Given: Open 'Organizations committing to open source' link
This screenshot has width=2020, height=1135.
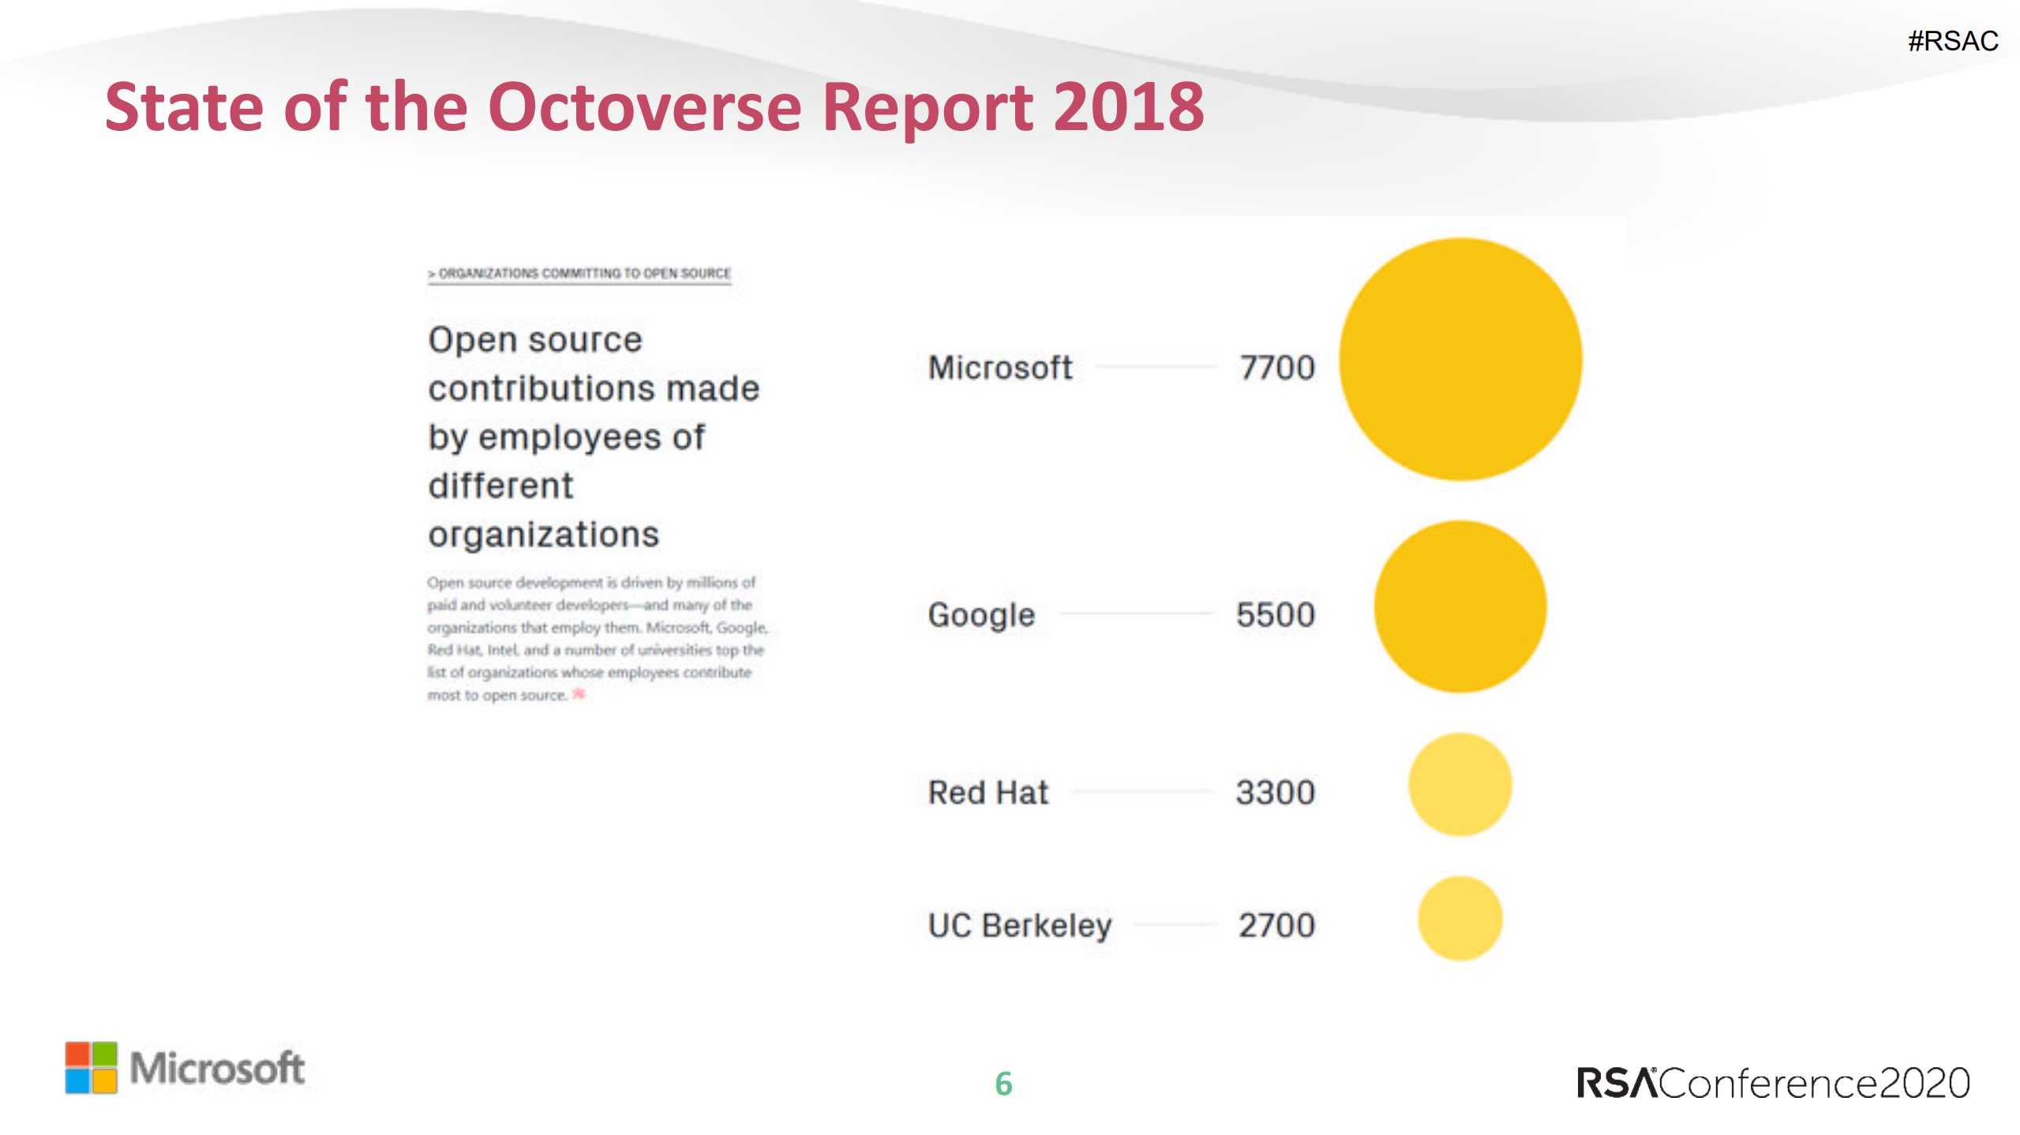Looking at the screenshot, I should coord(580,274).
